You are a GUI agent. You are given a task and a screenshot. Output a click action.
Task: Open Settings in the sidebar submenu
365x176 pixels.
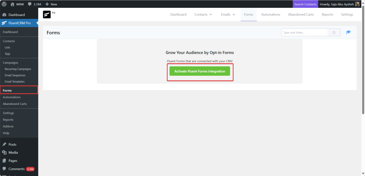point(9,113)
